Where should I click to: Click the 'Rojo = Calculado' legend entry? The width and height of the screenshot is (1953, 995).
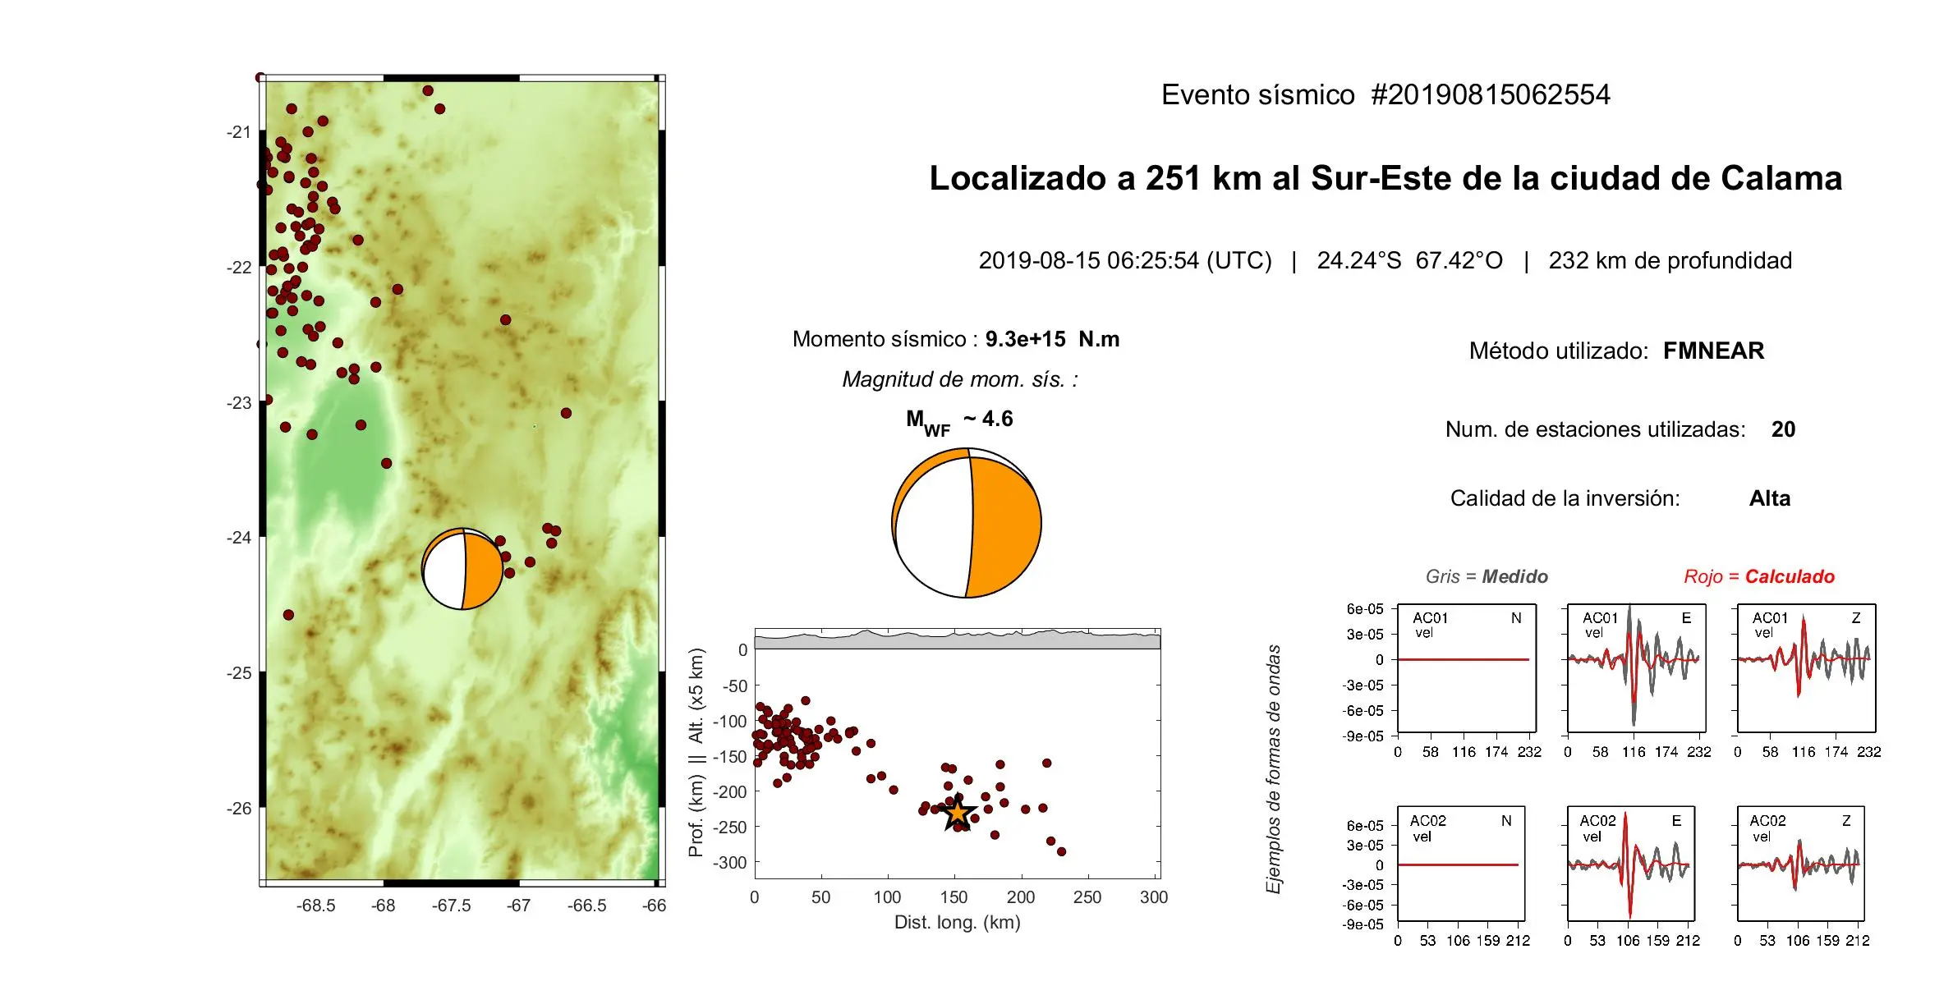(x=1759, y=576)
